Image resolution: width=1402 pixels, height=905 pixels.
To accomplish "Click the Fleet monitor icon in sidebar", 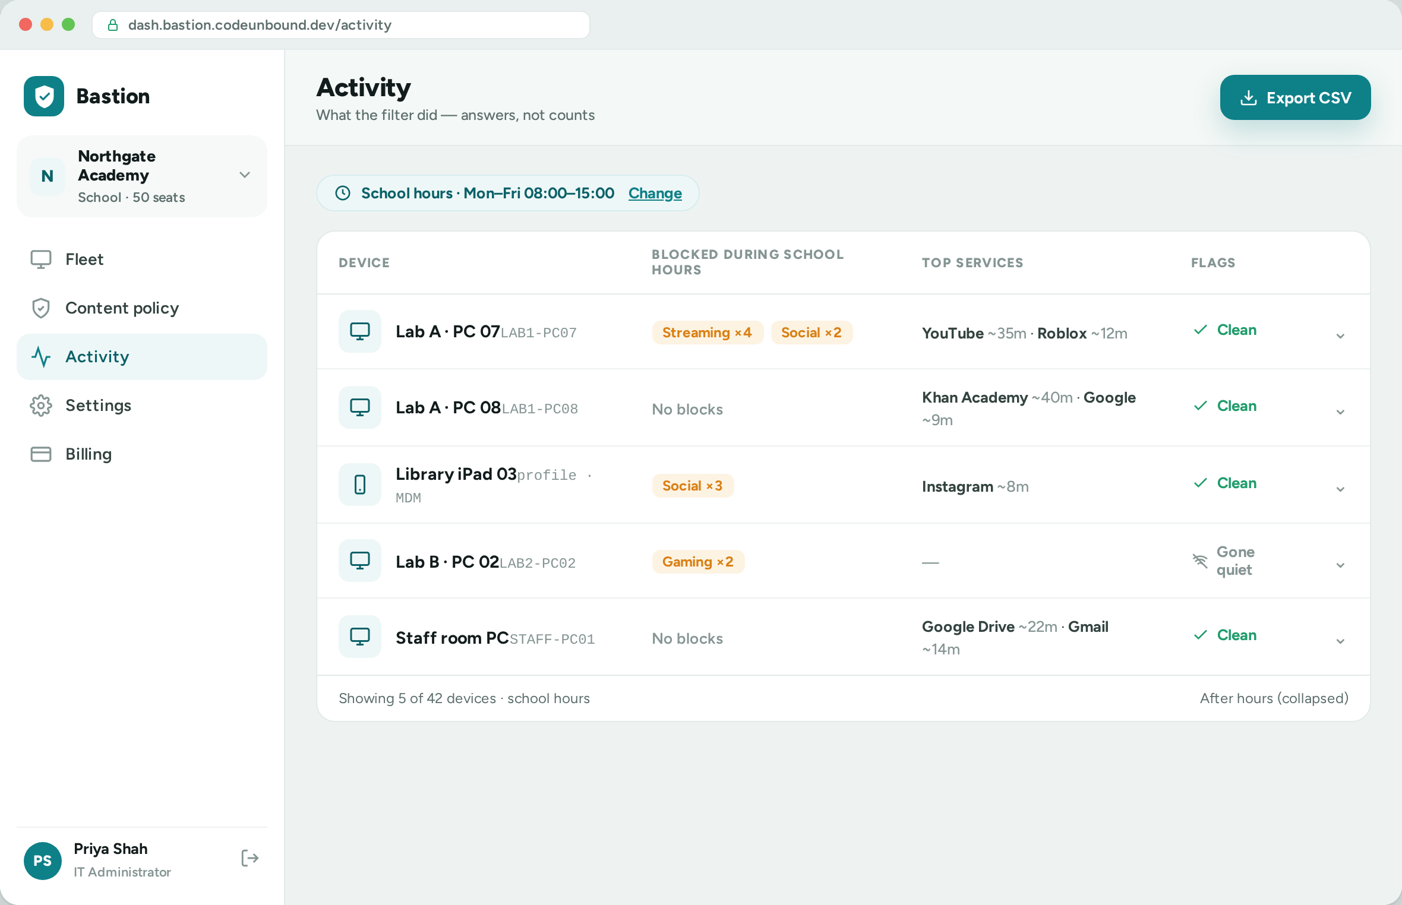I will (41, 260).
